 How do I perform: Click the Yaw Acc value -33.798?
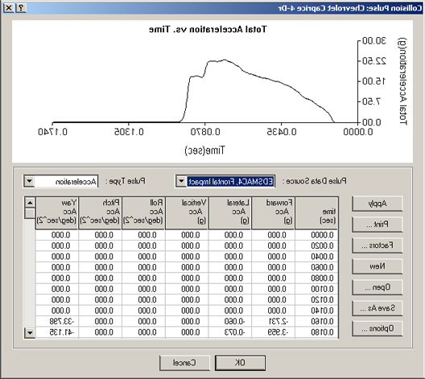click(57, 322)
